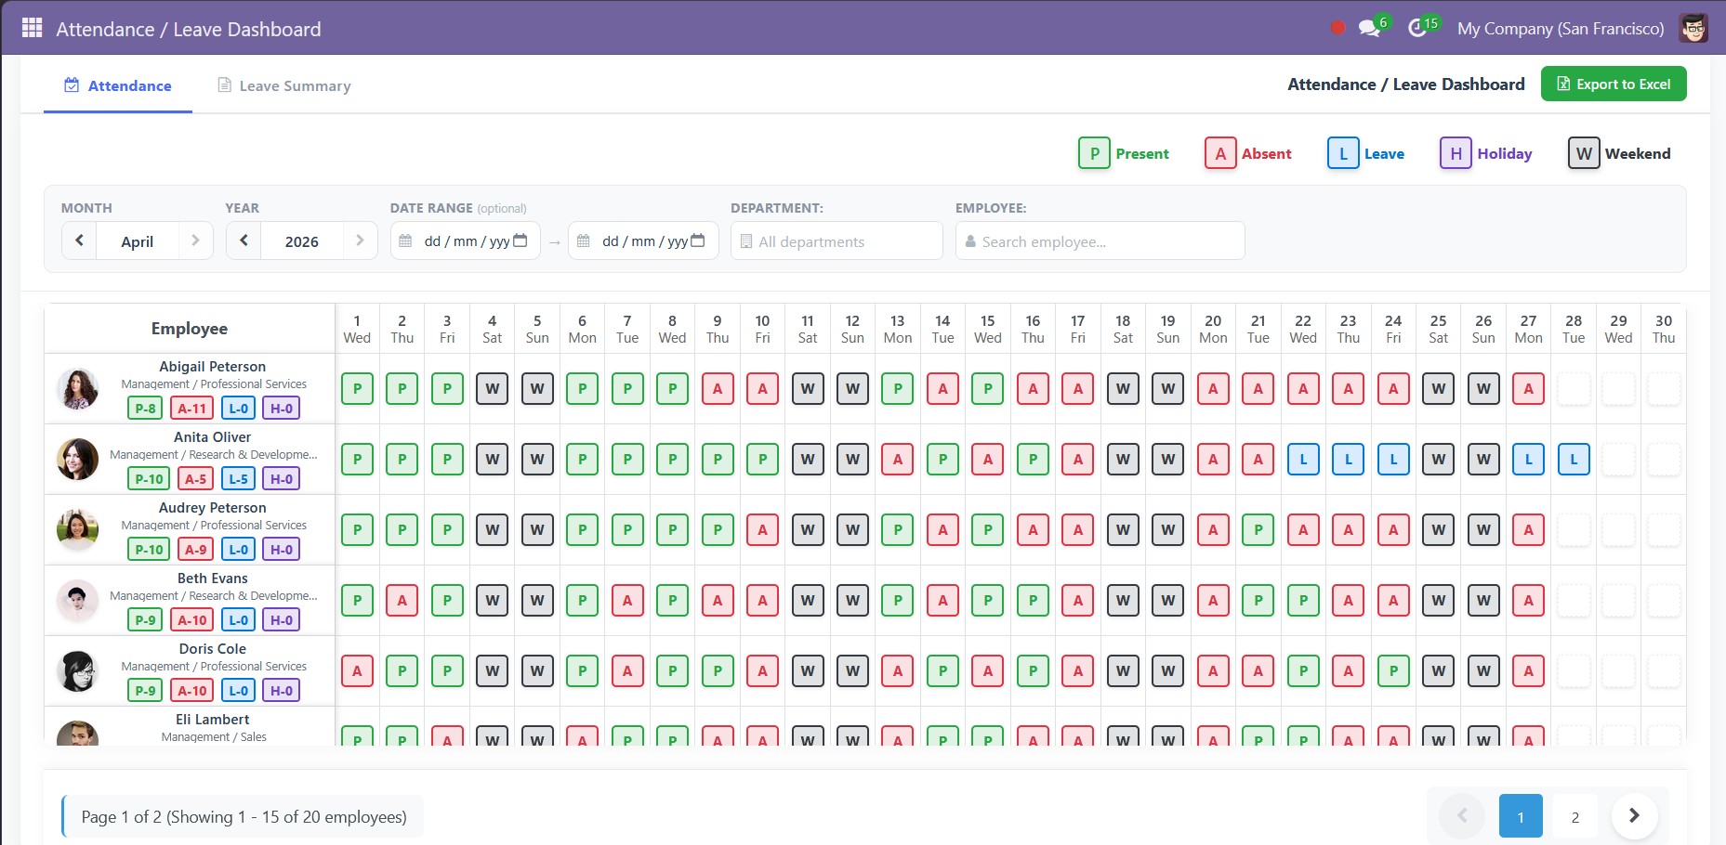1726x845 pixels.
Task: Click the Weekend legend badge
Action: pyautogui.click(x=1584, y=153)
